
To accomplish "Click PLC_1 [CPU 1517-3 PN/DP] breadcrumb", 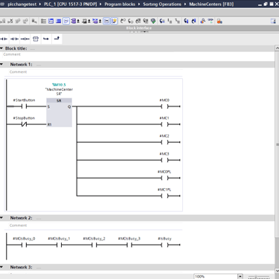I will click(71, 4).
